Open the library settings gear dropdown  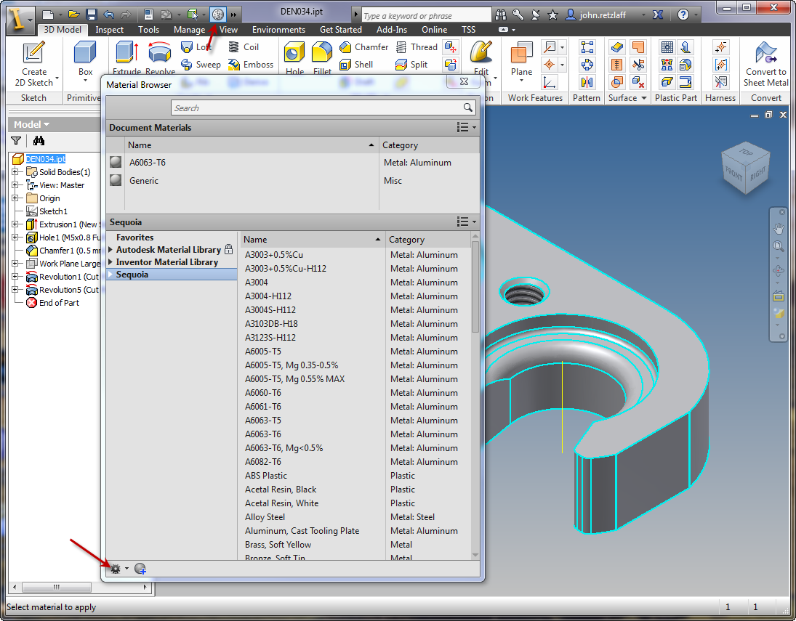click(119, 569)
